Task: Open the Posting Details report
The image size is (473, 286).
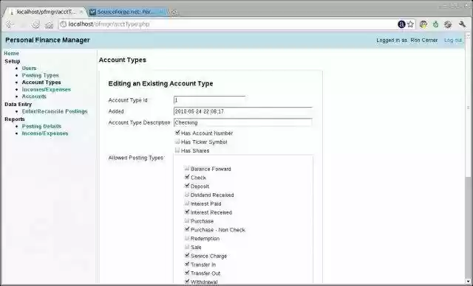Action: 41,126
